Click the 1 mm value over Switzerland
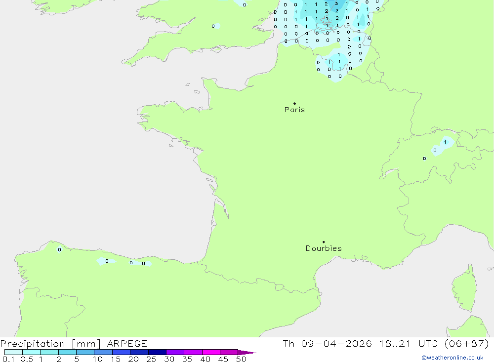The image size is (494, 362). (446, 142)
